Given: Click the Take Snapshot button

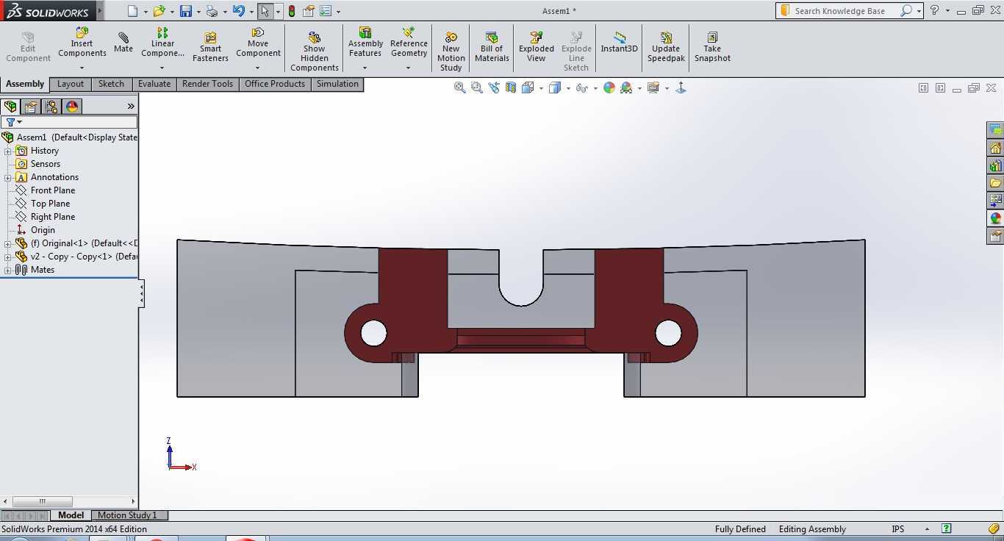Looking at the screenshot, I should 712,47.
